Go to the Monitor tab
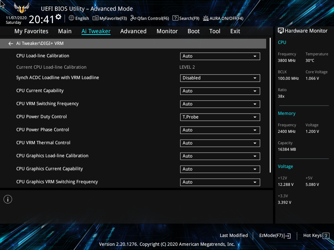The image size is (334, 250). tap(167, 31)
